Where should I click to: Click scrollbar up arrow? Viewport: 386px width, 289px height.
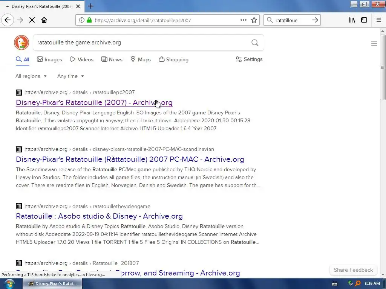click(382, 31)
